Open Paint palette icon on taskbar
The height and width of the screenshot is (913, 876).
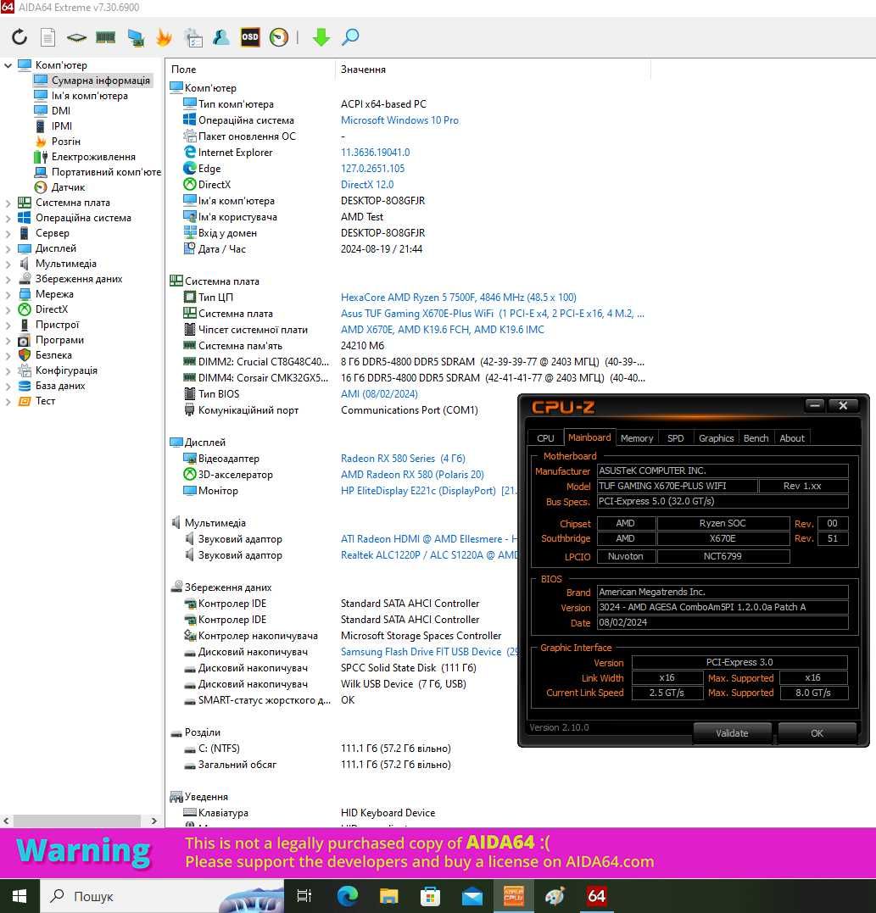(555, 896)
